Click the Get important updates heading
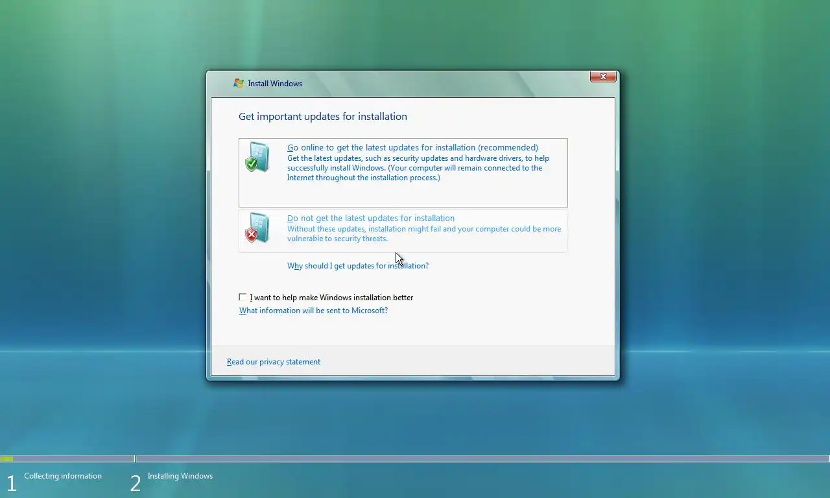Screen dimensions: 830x498 (323, 117)
